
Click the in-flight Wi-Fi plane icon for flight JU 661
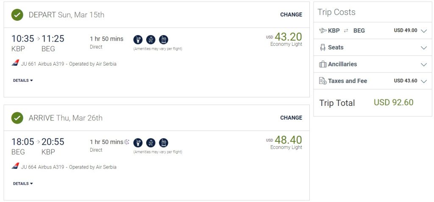click(150, 40)
